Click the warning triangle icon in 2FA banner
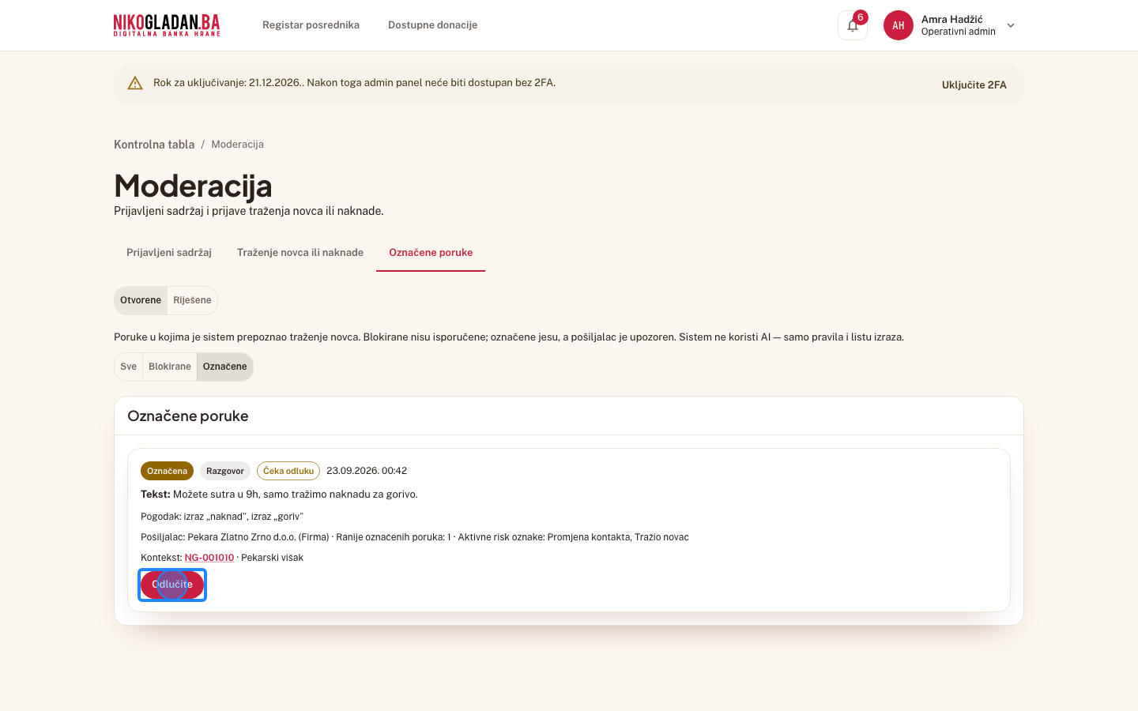Image resolution: width=1138 pixels, height=711 pixels. (135, 83)
